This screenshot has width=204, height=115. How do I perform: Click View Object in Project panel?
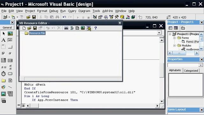tap(176, 28)
